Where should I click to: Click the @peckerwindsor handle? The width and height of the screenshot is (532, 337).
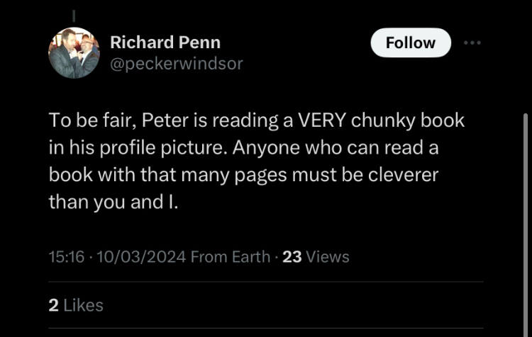[x=177, y=64]
